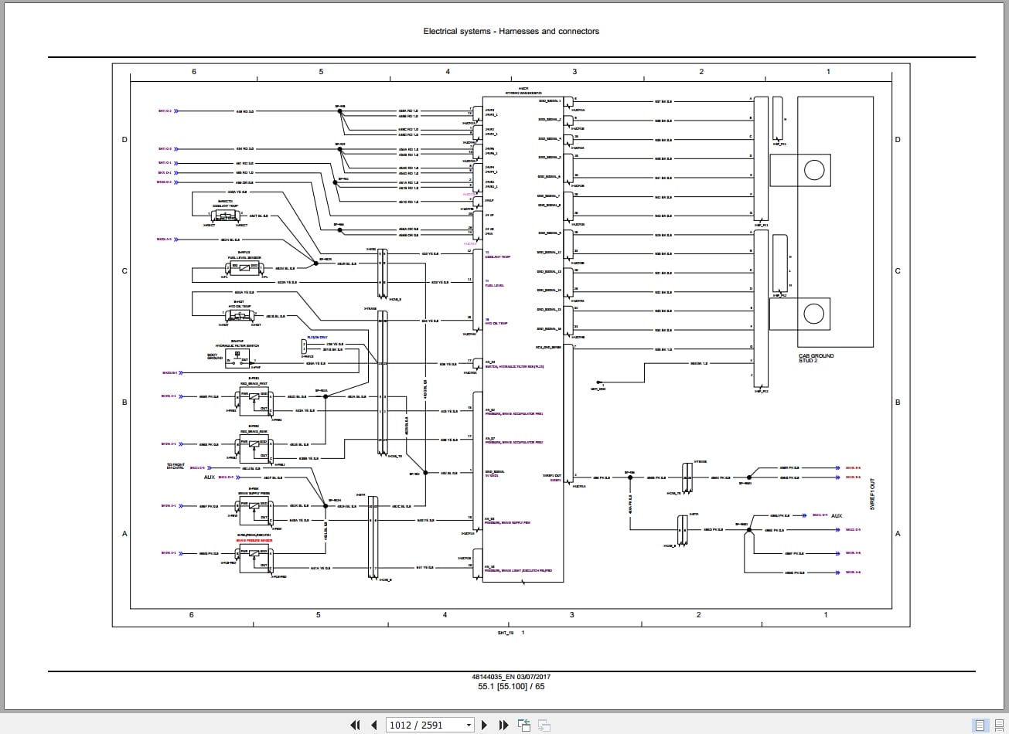This screenshot has height=734, width=1009.
Task: Click the footer section number '55.1 [55.100] / 65'
Action: [x=511, y=686]
